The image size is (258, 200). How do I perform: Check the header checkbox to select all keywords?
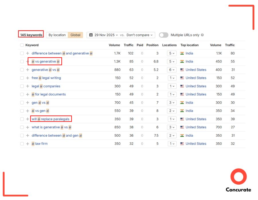(22, 45)
